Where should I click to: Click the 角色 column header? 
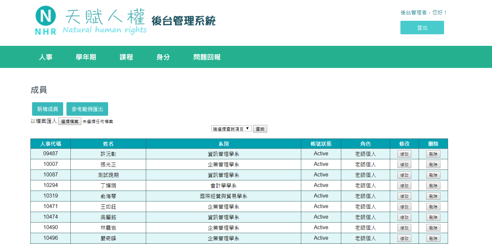[365, 144]
